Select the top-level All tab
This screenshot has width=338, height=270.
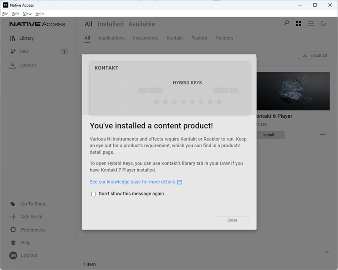click(88, 24)
